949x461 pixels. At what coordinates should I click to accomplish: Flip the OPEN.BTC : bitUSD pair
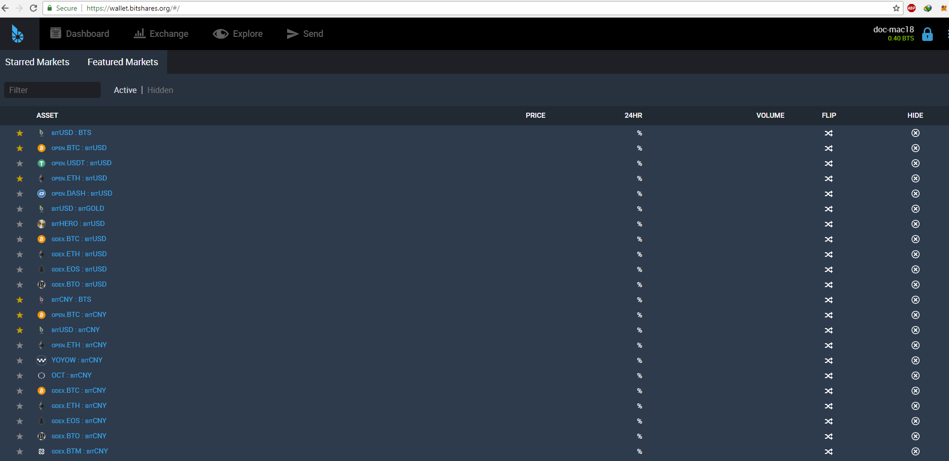[x=828, y=148]
